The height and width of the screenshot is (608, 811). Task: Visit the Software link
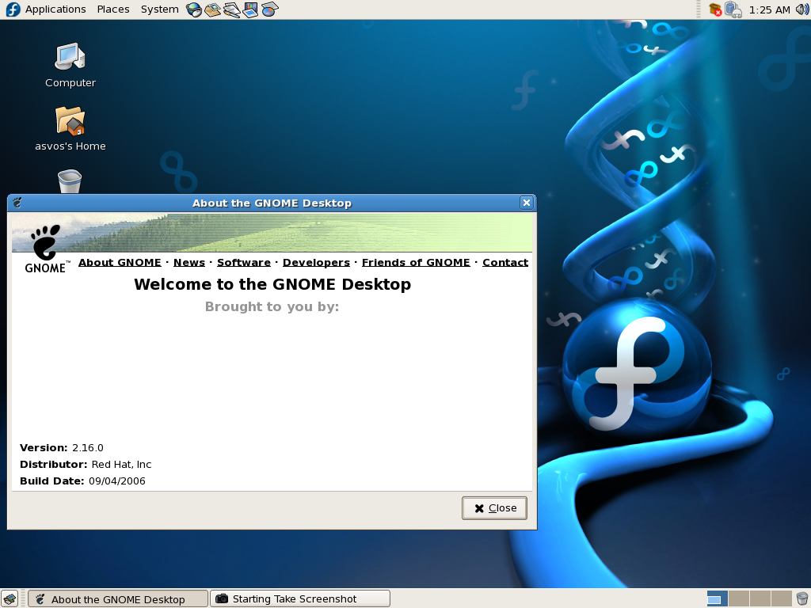[x=244, y=262]
